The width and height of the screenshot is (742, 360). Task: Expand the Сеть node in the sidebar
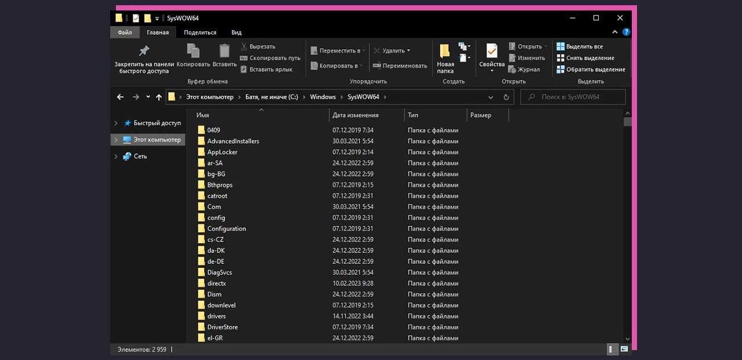[x=116, y=156]
